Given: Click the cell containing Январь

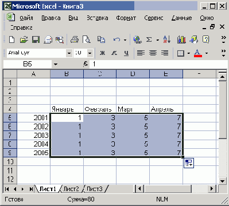Looking at the screenshot, I should click(x=67, y=109).
